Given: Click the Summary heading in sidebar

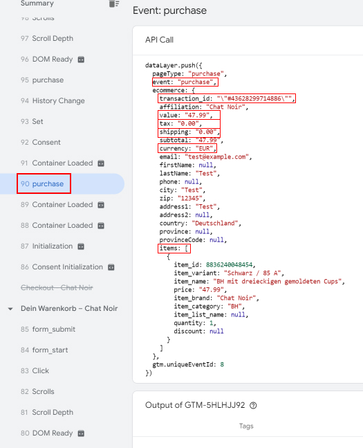Looking at the screenshot, I should coord(37,3).
